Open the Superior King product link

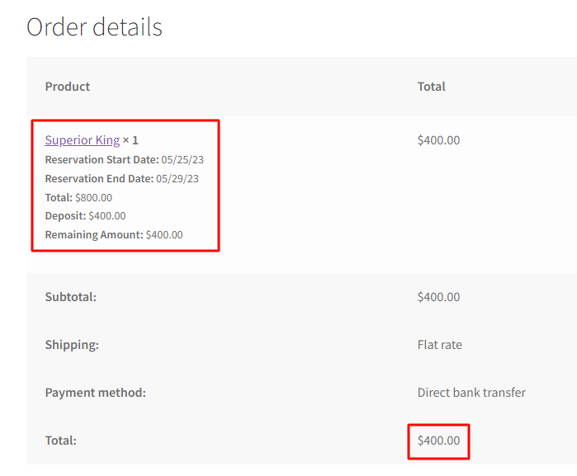[83, 140]
